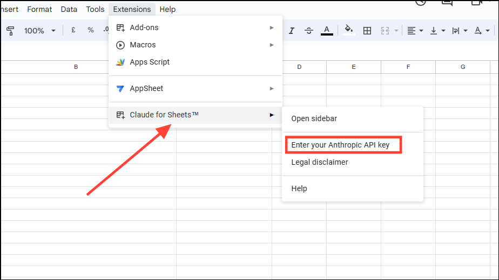Close the Extensions menu via its title

coord(132,9)
